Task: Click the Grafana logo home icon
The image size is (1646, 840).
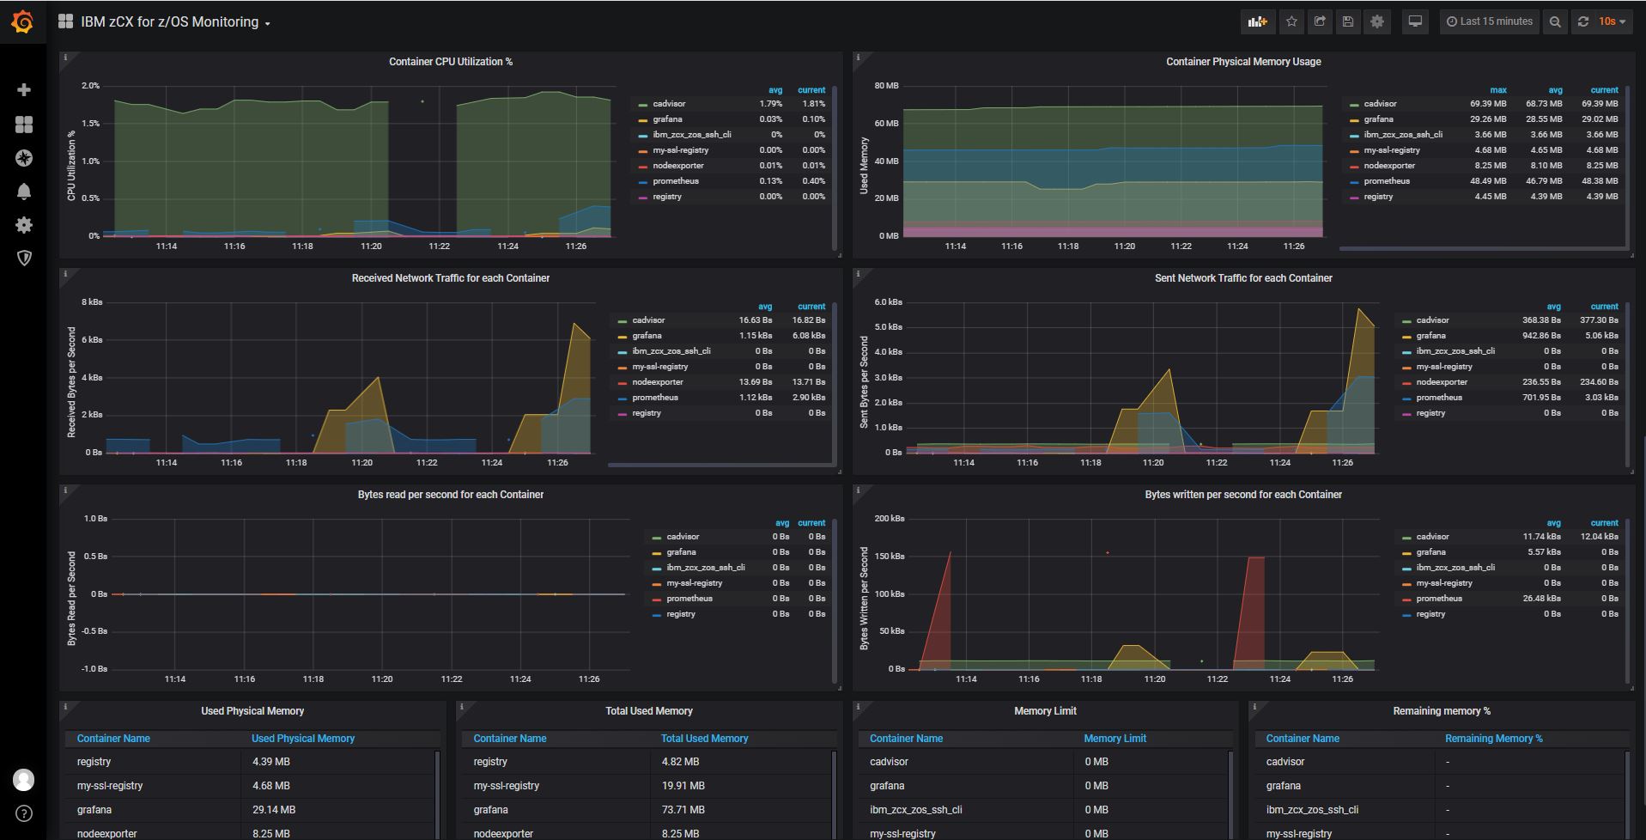Action: click(23, 22)
